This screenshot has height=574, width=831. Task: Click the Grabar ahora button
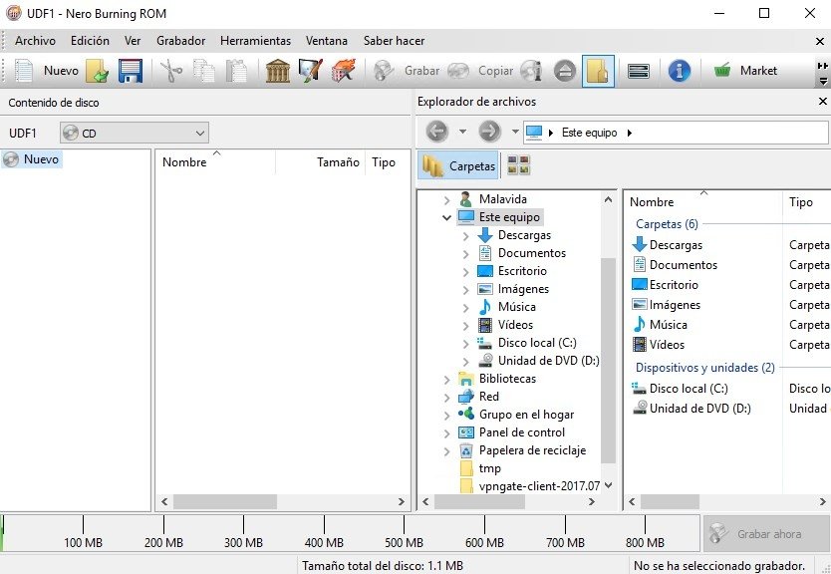coord(766,534)
